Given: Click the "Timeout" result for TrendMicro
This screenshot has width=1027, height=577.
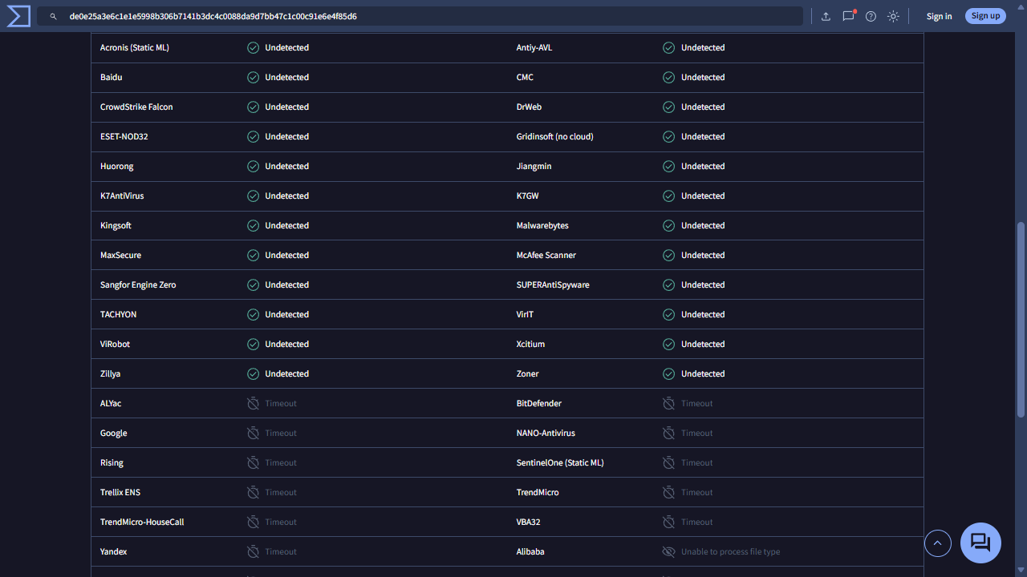Looking at the screenshot, I should [x=696, y=493].
